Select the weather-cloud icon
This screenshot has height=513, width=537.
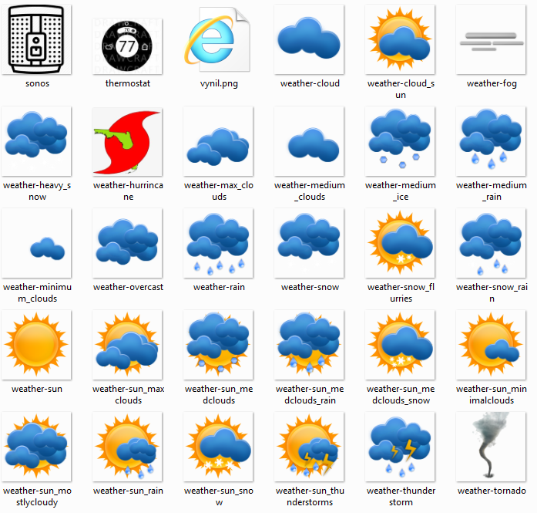click(x=309, y=39)
